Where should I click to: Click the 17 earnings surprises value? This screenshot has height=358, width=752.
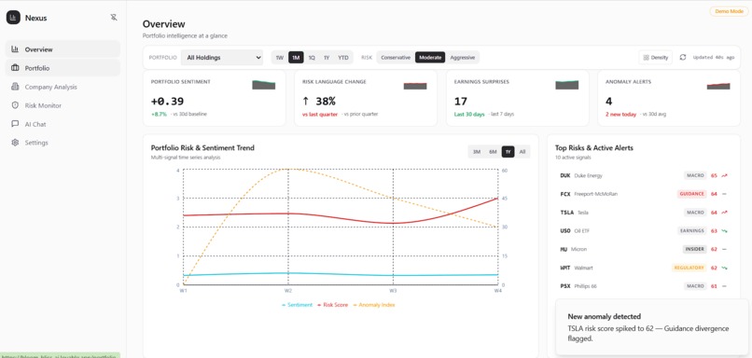[460, 101]
